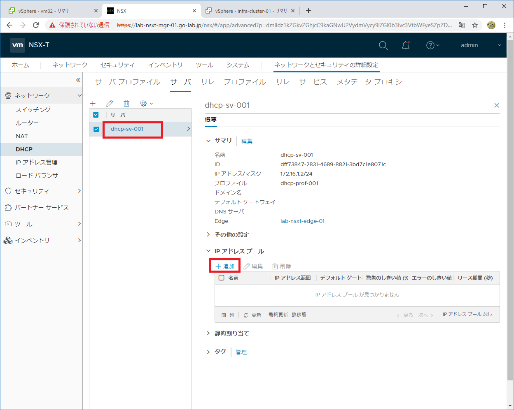Screen dimensions: 514x410
Task: Click the disabled edit pool button
Action: point(253,266)
